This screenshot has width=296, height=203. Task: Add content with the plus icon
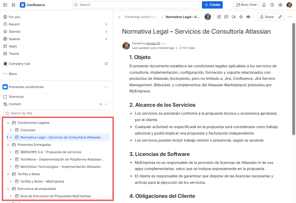pos(100,104)
